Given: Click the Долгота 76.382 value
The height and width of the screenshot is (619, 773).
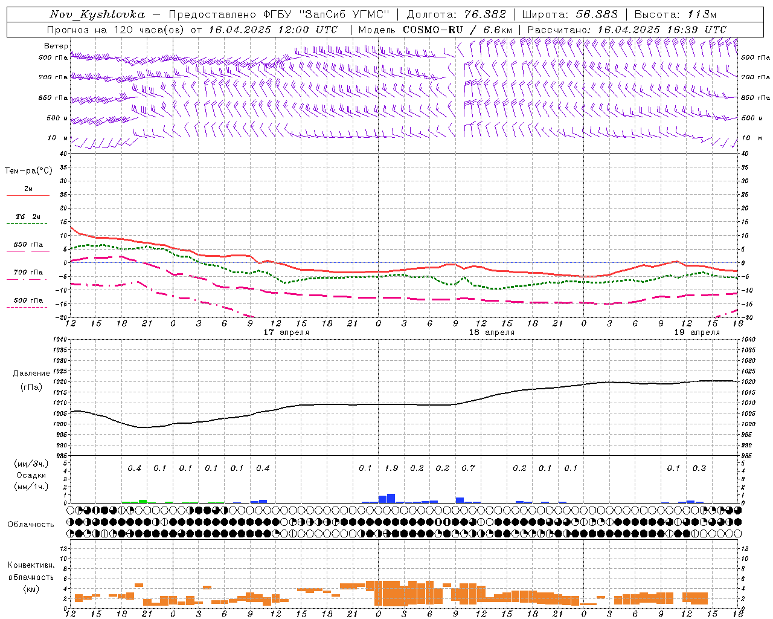Looking at the screenshot, I should click(x=486, y=15).
